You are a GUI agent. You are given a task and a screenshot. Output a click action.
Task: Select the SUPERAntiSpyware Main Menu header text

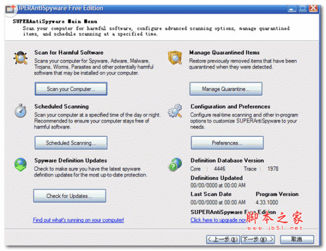[55, 21]
